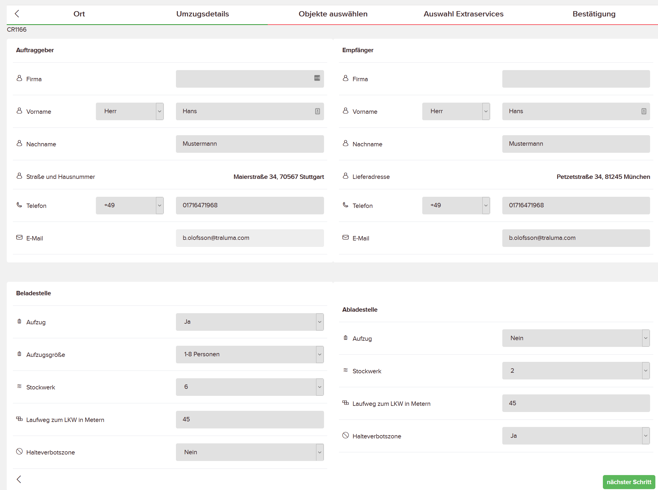658x490 pixels.
Task: Click the Abladestelle Laufweg field showing 45
Action: coord(576,403)
